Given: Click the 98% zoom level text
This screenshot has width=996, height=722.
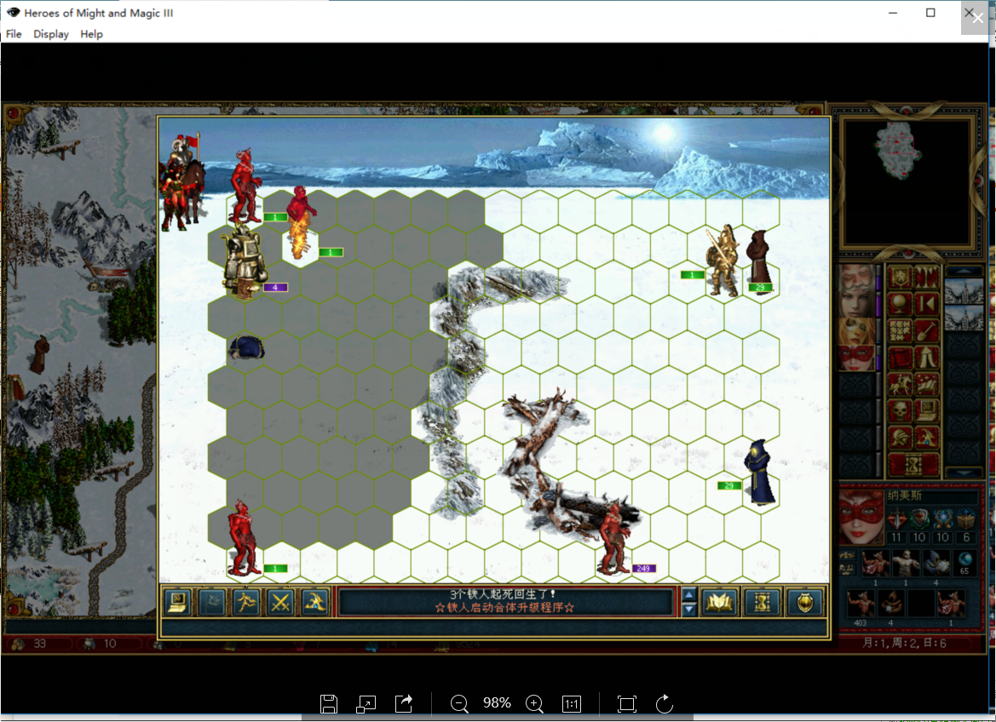Looking at the screenshot, I should [497, 703].
